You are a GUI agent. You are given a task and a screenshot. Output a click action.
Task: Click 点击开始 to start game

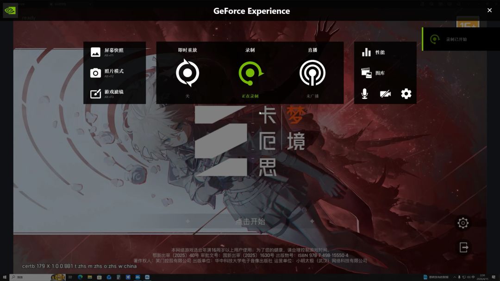[x=250, y=221]
